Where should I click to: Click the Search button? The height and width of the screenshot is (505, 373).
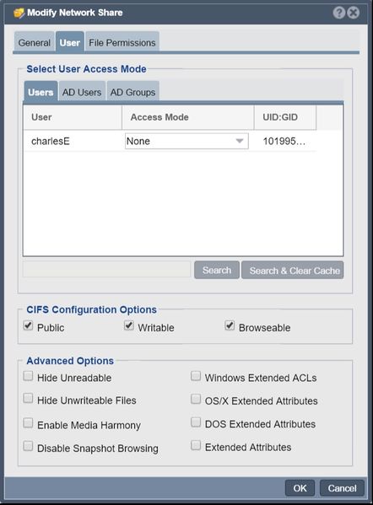pos(217,270)
